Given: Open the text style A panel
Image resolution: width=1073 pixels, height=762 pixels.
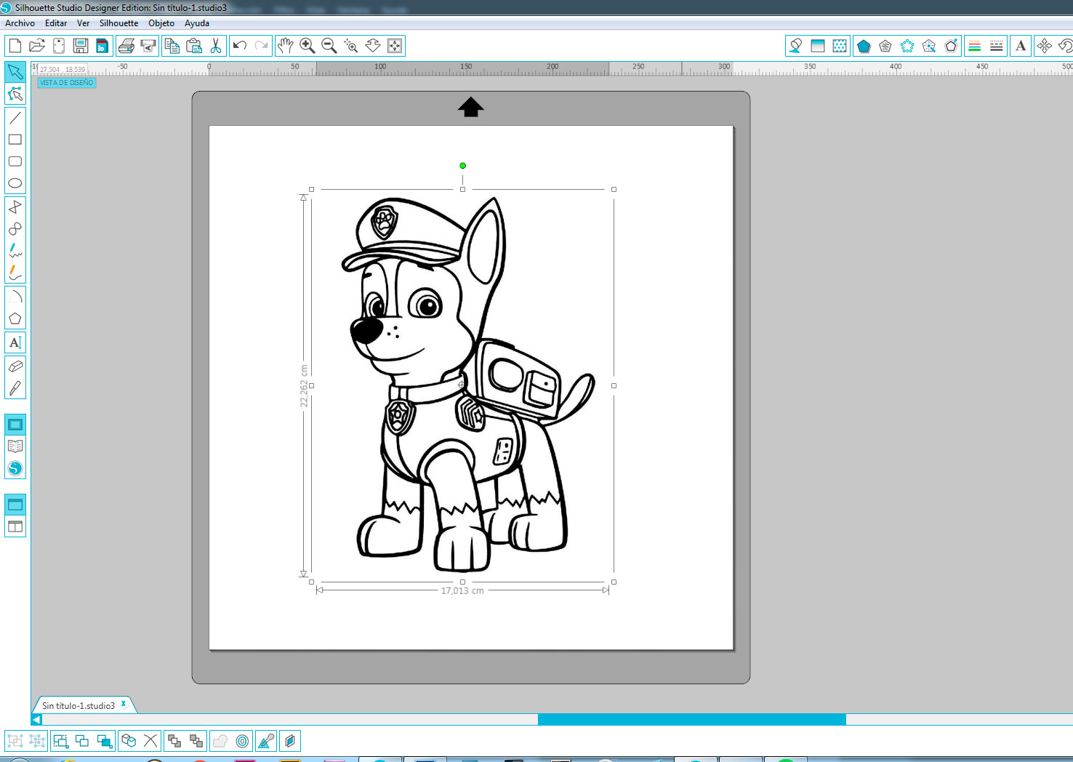Looking at the screenshot, I should pos(1021,46).
